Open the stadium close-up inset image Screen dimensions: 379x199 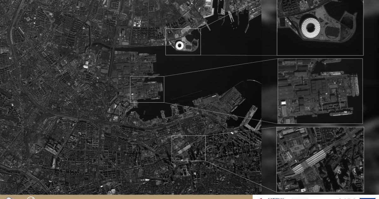tap(320, 27)
